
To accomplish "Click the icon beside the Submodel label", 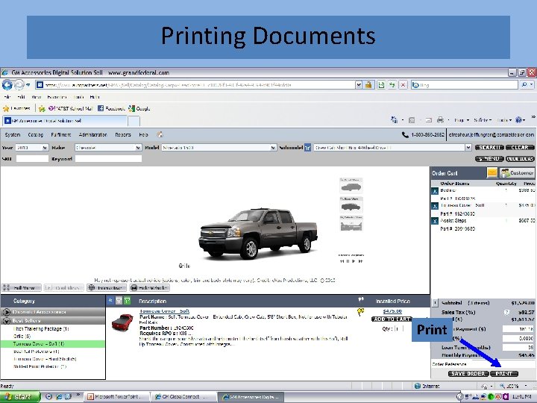I will pos(307,148).
